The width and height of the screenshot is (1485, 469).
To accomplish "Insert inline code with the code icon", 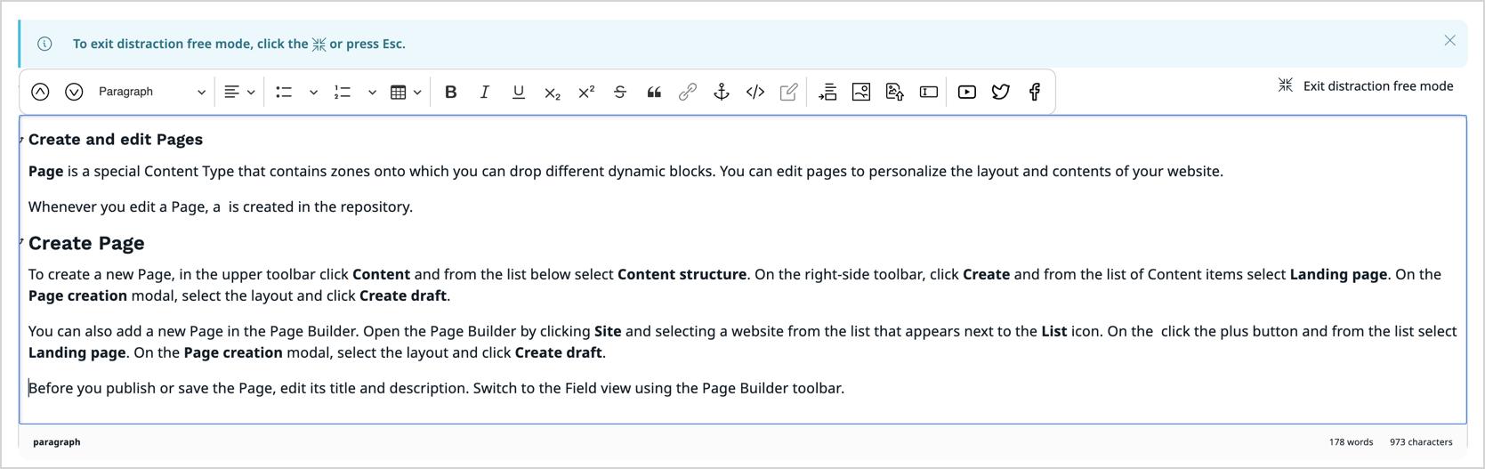I will (x=755, y=92).
